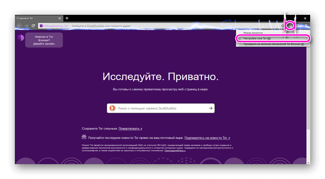Close the browser window
Viewport: 325px width, 179px height.
[305, 19]
